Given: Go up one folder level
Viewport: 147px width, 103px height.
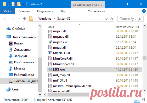Looking at the screenshot, I should pyautogui.click(x=25, y=19).
